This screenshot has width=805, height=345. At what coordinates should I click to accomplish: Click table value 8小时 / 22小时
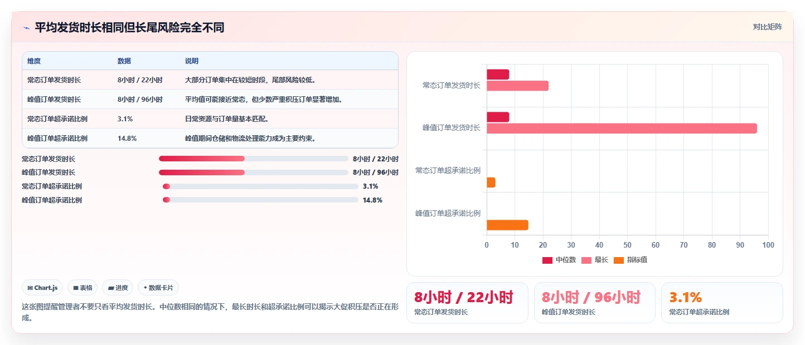(140, 80)
